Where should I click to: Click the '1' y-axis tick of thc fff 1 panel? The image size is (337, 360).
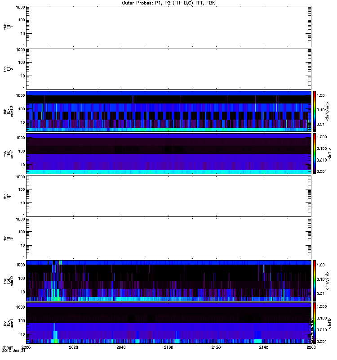[24, 215]
